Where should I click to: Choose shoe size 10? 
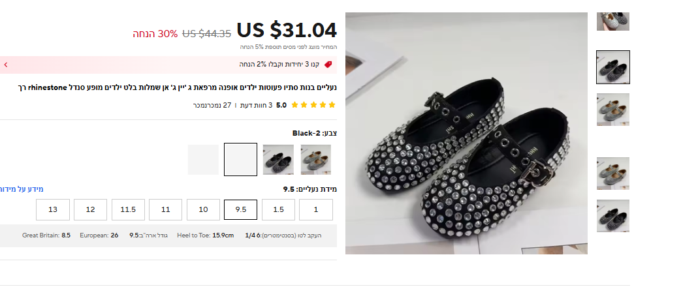coord(203,210)
